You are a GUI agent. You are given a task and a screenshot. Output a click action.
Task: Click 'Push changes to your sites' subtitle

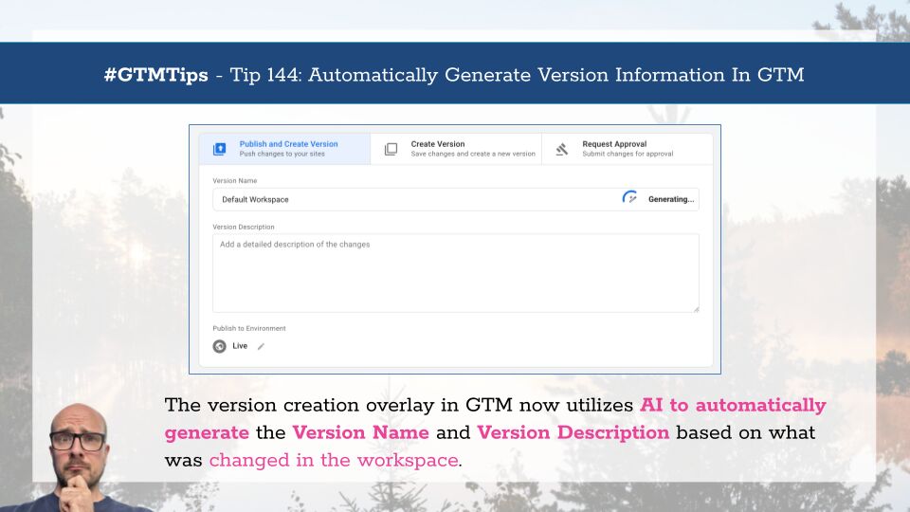[x=282, y=155]
